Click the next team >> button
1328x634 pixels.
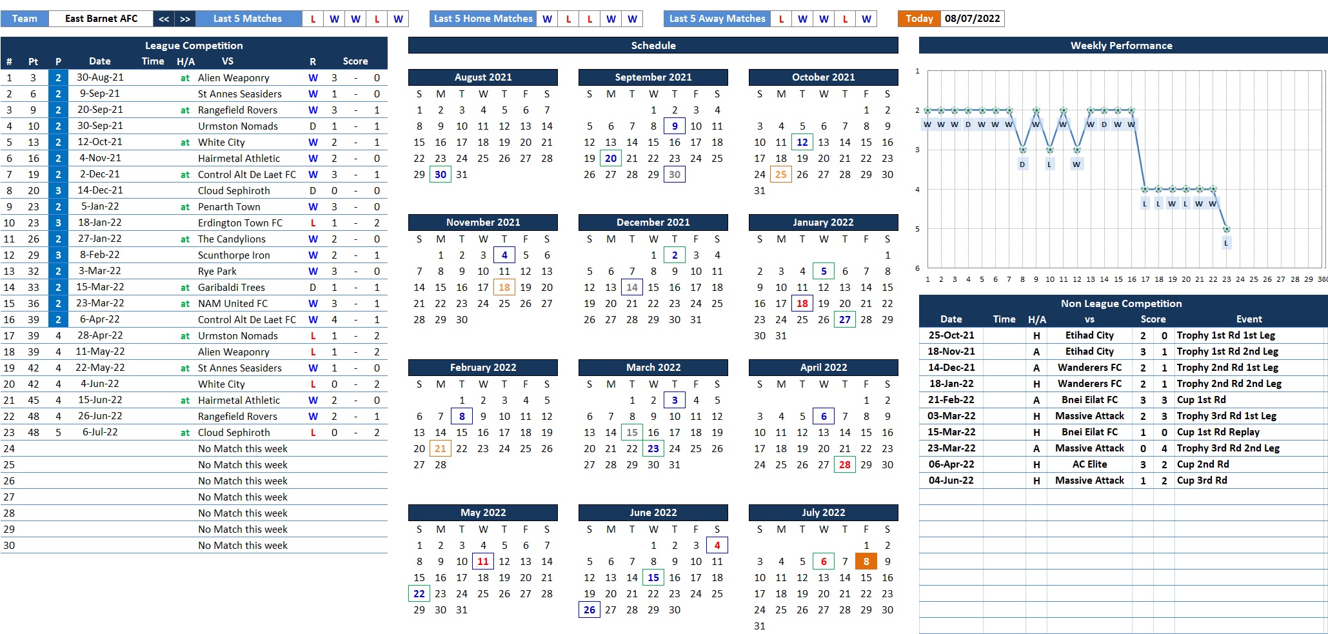point(185,19)
